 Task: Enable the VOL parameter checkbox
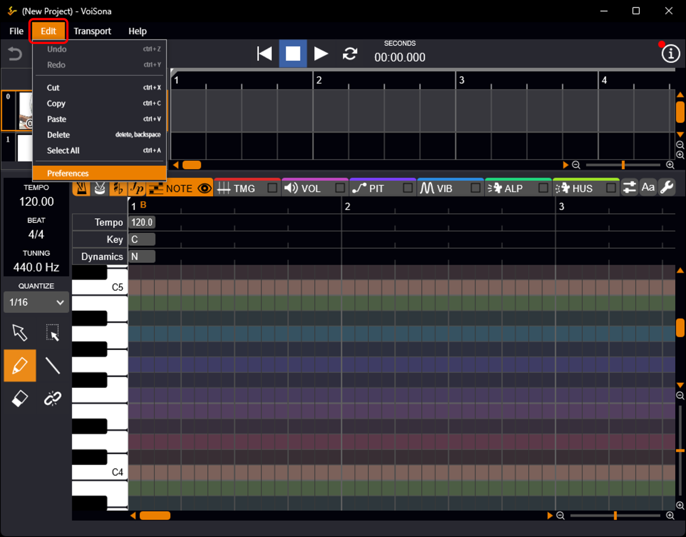(x=340, y=188)
